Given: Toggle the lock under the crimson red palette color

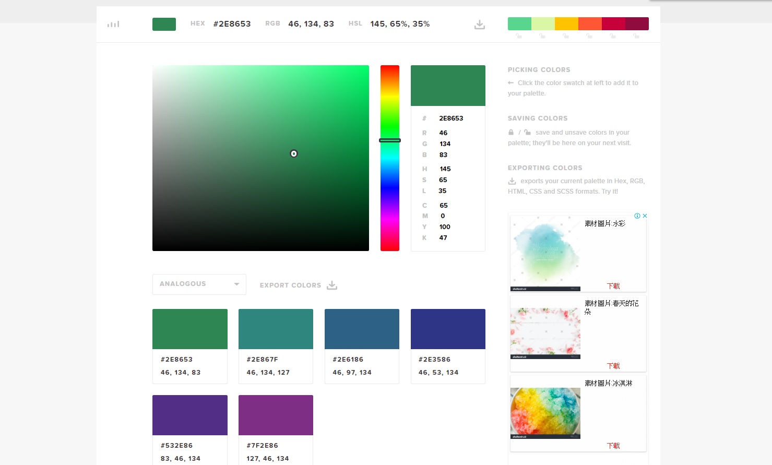Looking at the screenshot, I should (x=613, y=36).
